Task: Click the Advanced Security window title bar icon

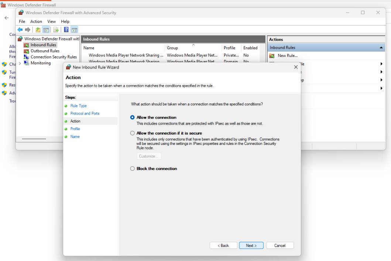Action: click(x=21, y=13)
